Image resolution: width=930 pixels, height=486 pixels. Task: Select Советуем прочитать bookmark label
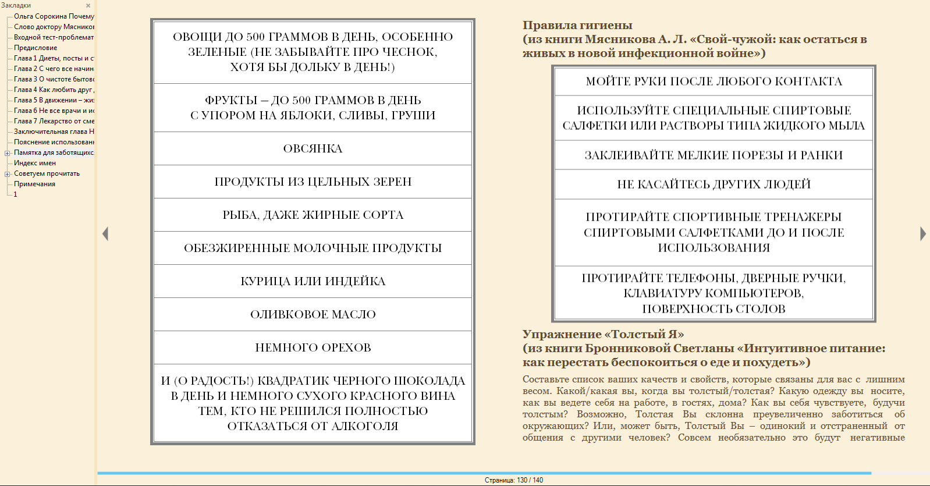tap(47, 173)
